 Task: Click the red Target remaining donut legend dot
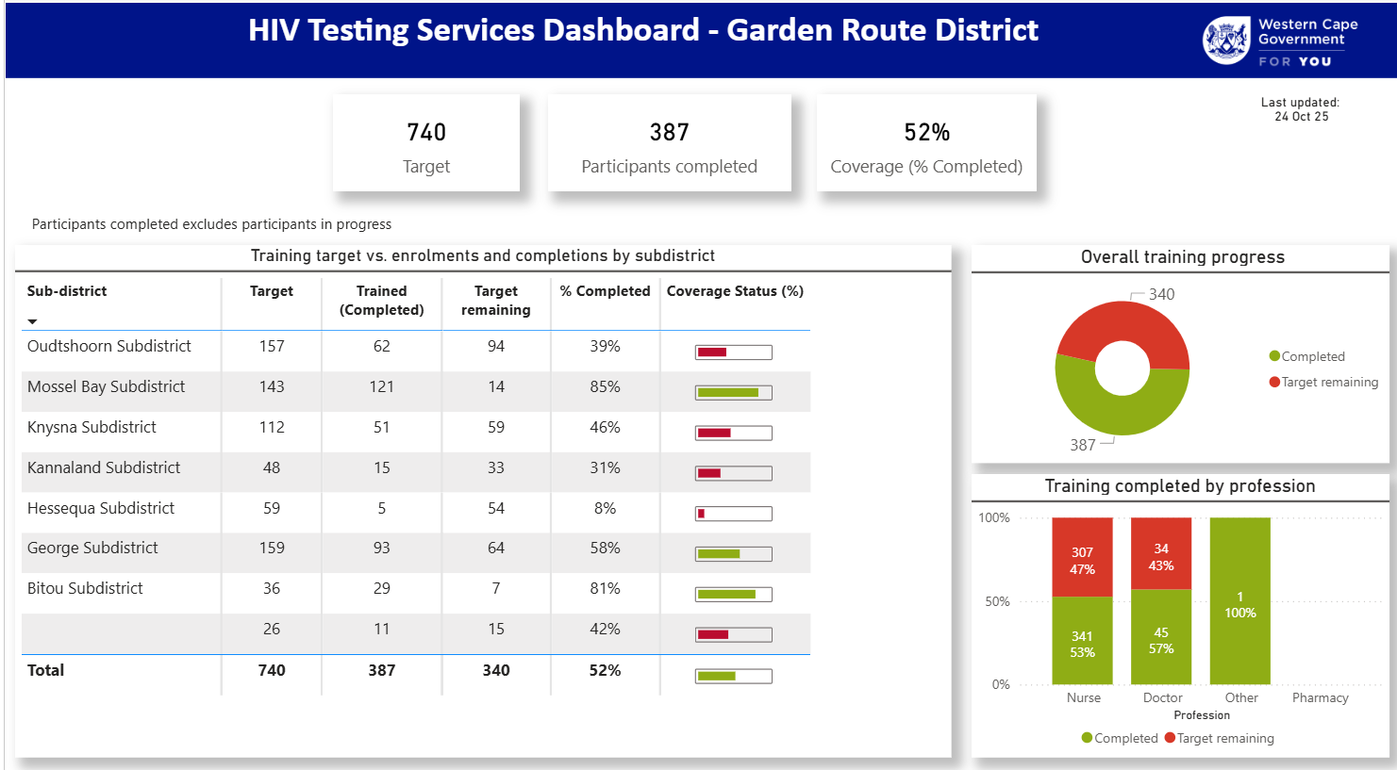tap(1274, 382)
